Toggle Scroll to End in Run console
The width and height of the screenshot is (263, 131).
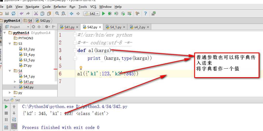[x=14, y=126]
